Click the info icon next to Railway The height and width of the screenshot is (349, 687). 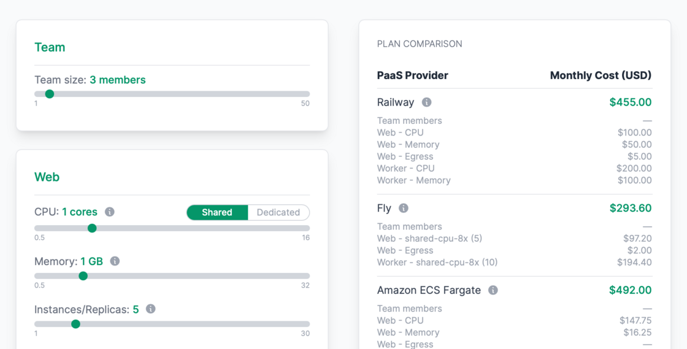[426, 102]
